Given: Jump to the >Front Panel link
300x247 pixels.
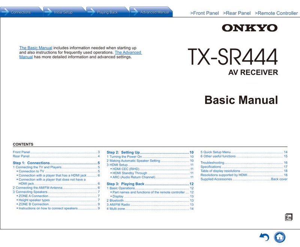Looking at the screenshot, I should coord(204,13).
